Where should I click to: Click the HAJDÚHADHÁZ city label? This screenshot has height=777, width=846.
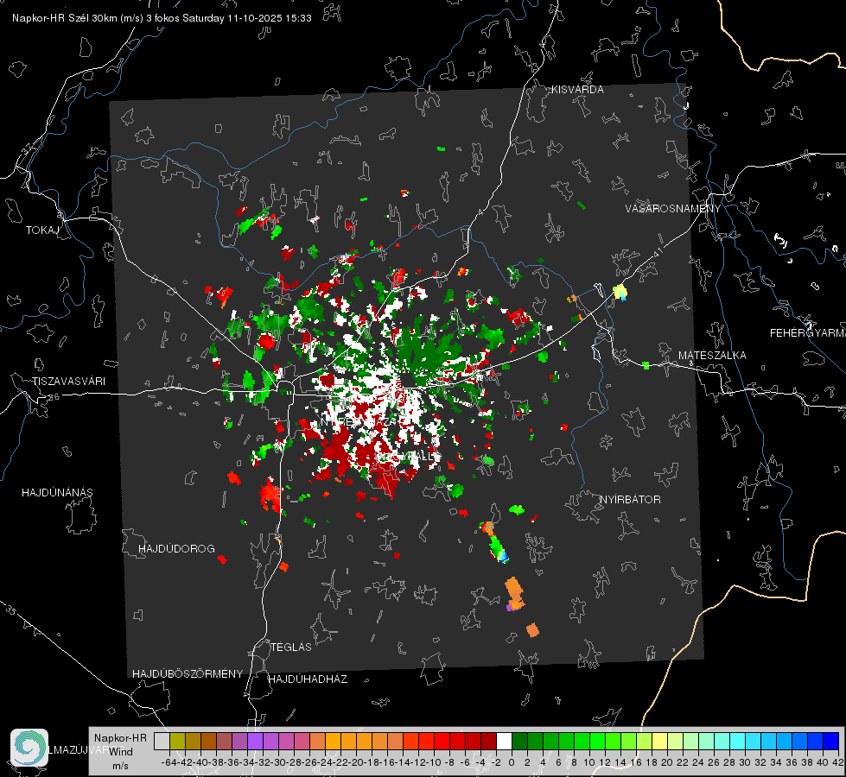coord(308,679)
